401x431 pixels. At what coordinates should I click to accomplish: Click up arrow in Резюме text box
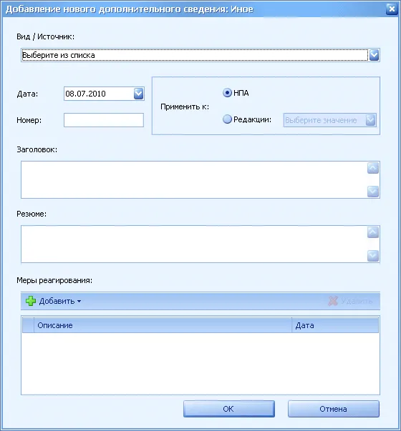point(373,232)
